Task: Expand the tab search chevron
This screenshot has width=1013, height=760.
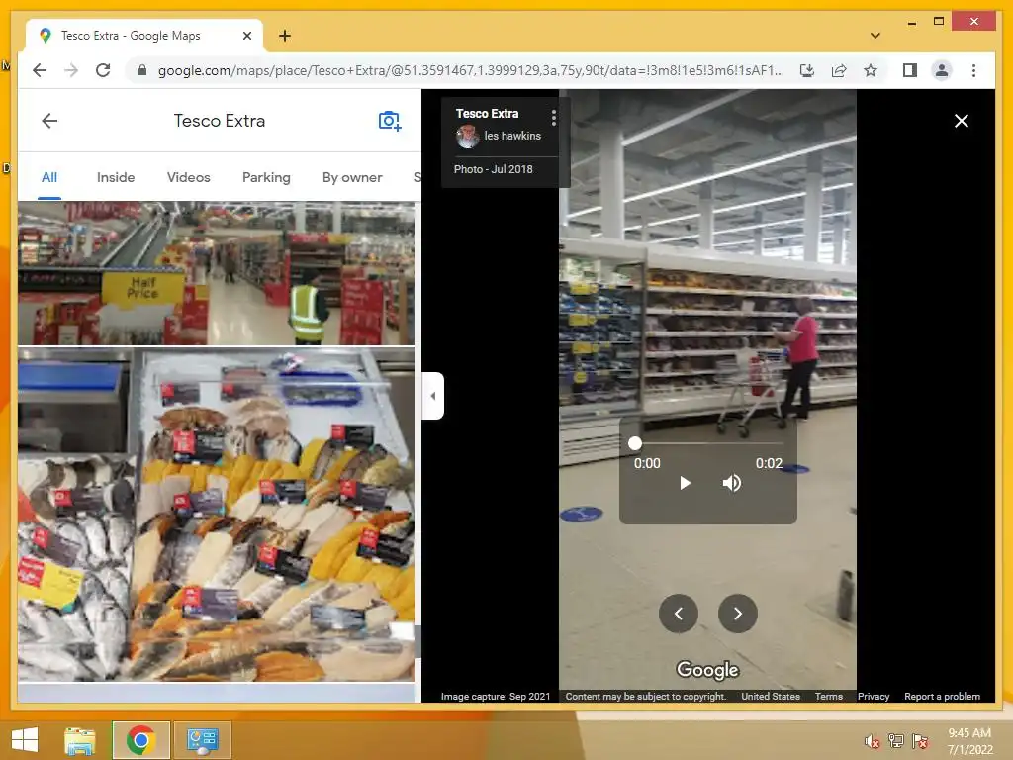Action: click(x=875, y=36)
